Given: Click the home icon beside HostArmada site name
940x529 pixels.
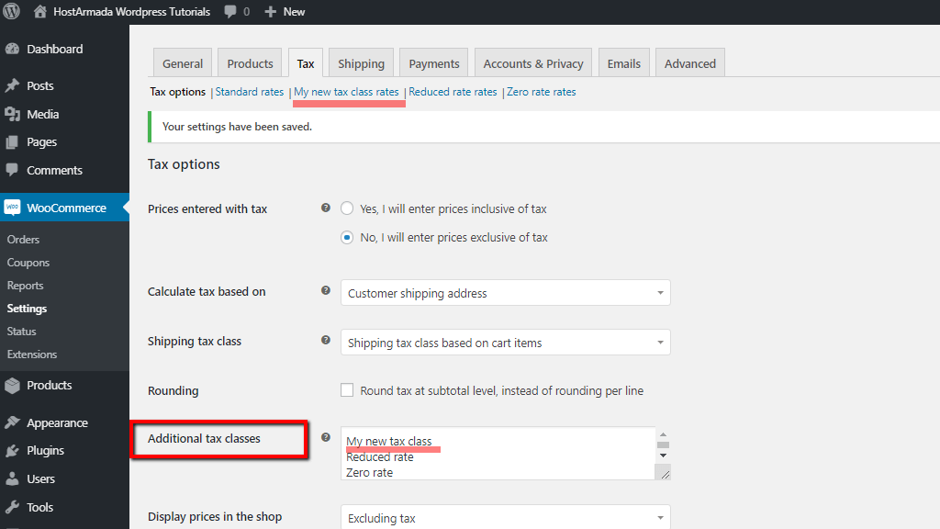Looking at the screenshot, I should (40, 12).
